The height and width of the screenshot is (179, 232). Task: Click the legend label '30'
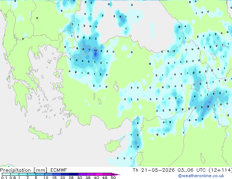tap(79, 178)
